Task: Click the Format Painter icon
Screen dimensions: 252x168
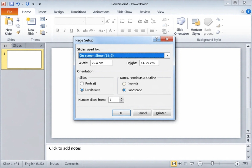Action: click(18, 32)
